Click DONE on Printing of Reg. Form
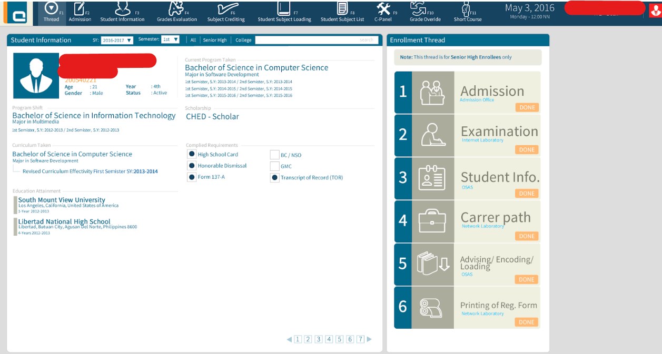 (527, 322)
